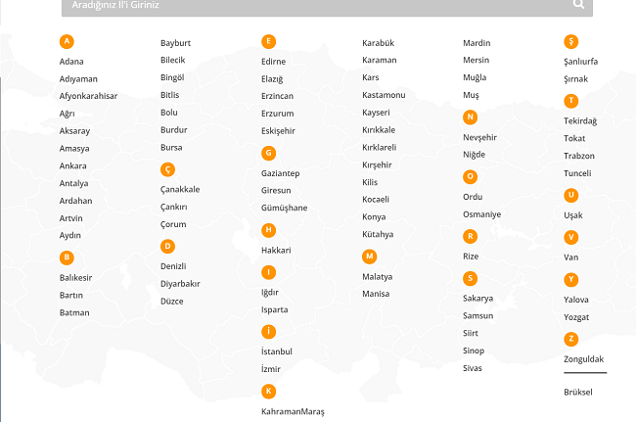Choose Konya from the list
The height and width of the screenshot is (422, 636).
[x=374, y=217]
